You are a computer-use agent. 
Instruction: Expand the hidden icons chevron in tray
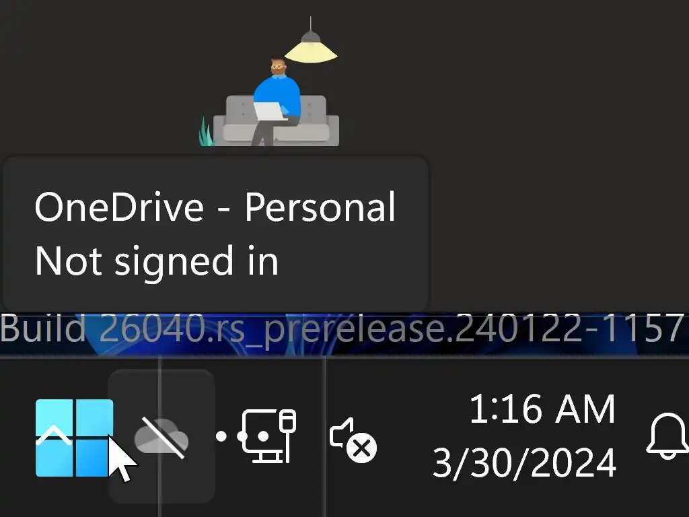54,436
